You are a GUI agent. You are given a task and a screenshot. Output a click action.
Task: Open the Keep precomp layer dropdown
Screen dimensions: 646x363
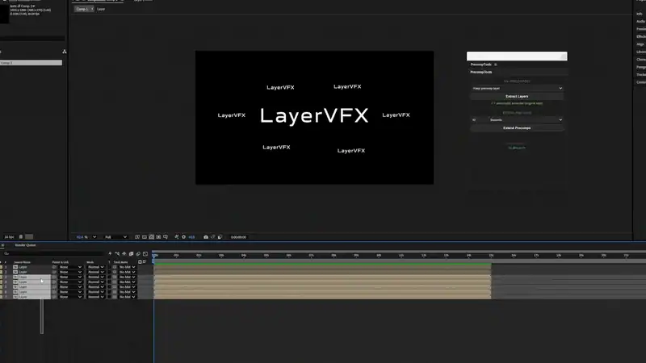tap(517, 88)
